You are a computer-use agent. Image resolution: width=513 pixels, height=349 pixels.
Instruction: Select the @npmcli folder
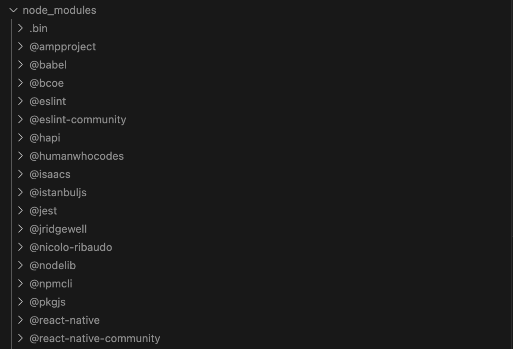(51, 284)
